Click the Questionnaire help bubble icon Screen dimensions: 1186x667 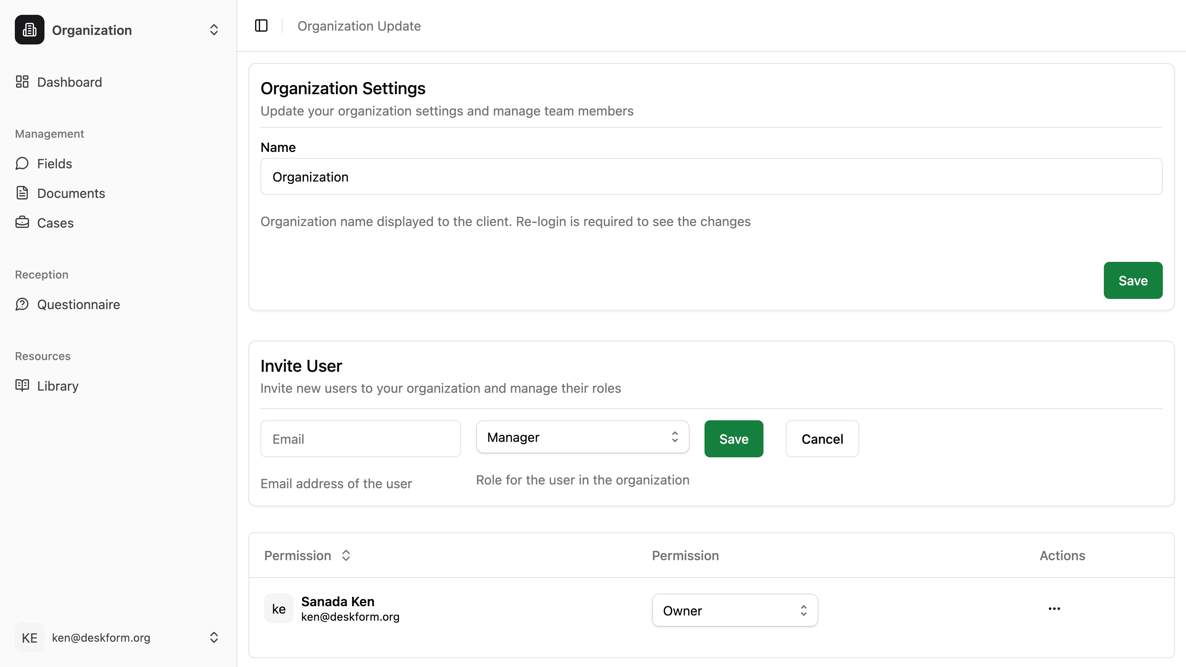click(x=22, y=304)
